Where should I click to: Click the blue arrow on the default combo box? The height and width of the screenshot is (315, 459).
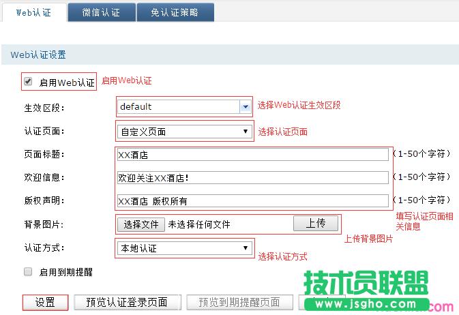pyautogui.click(x=245, y=106)
